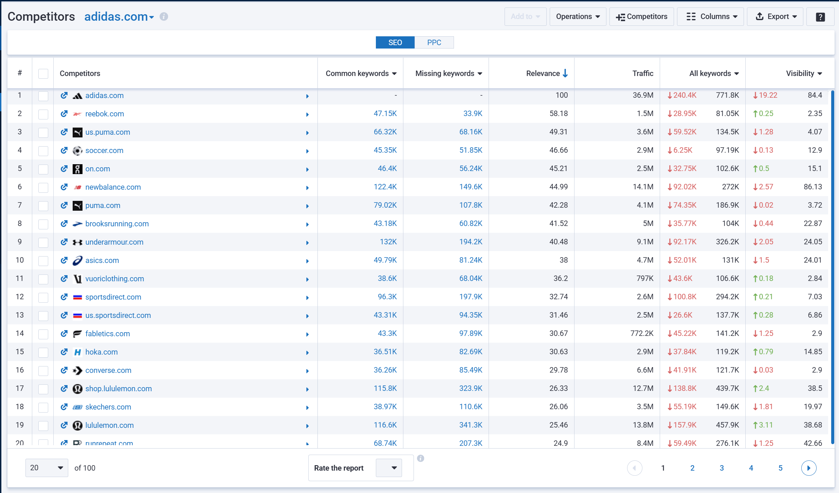Click the info icon beside adidas.com
The width and height of the screenshot is (839, 493).
pyautogui.click(x=164, y=17)
